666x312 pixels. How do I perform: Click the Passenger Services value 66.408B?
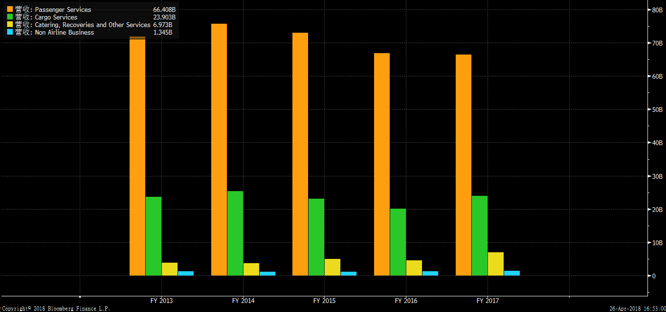(164, 9)
